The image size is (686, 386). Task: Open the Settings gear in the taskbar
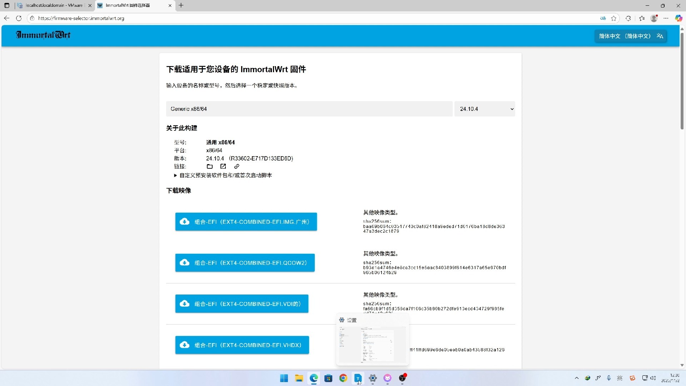click(373, 378)
